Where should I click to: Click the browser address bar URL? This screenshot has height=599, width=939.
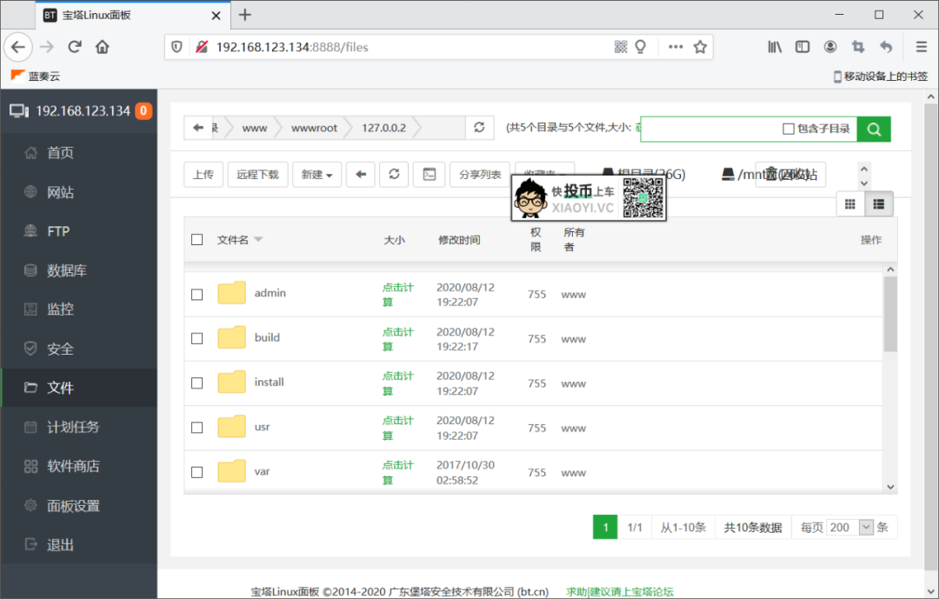pos(292,47)
